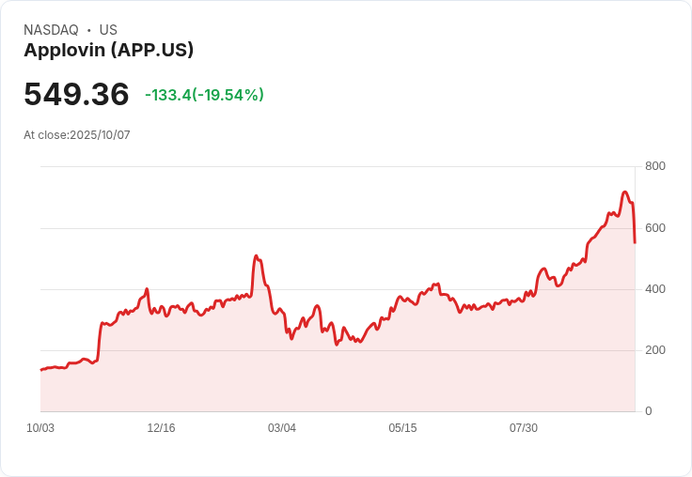Click the NASDAQ exchange label
This screenshot has height=477, width=692.
click(x=51, y=30)
